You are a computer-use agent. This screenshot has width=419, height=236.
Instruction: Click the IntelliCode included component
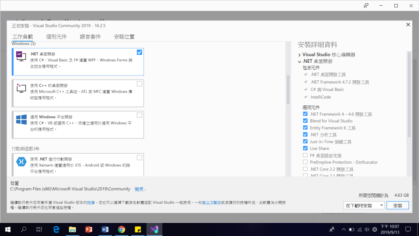pyautogui.click(x=320, y=97)
